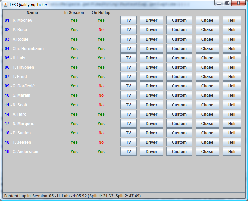248x201 pixels.
Task: Click Custom button for Chr. Hörenbaum
Action: pyautogui.click(x=179, y=48)
